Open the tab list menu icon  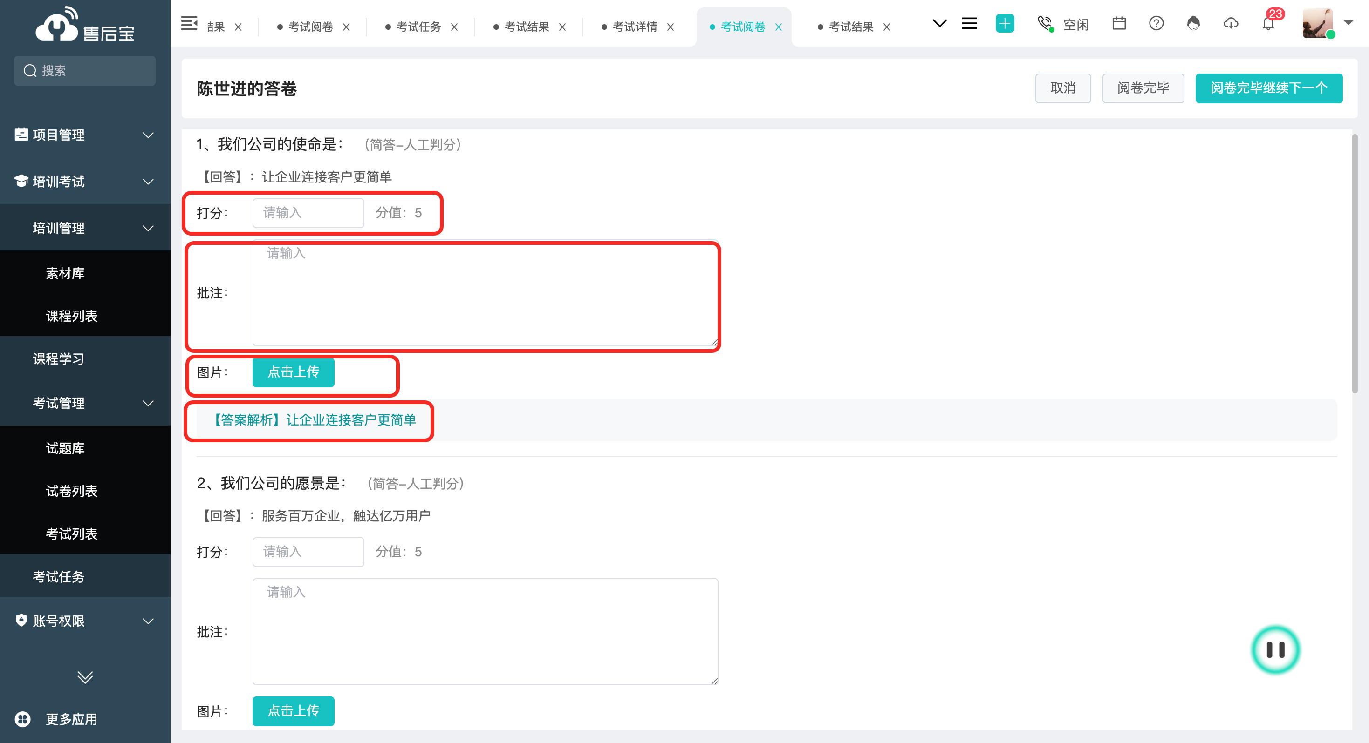pyautogui.click(x=969, y=24)
